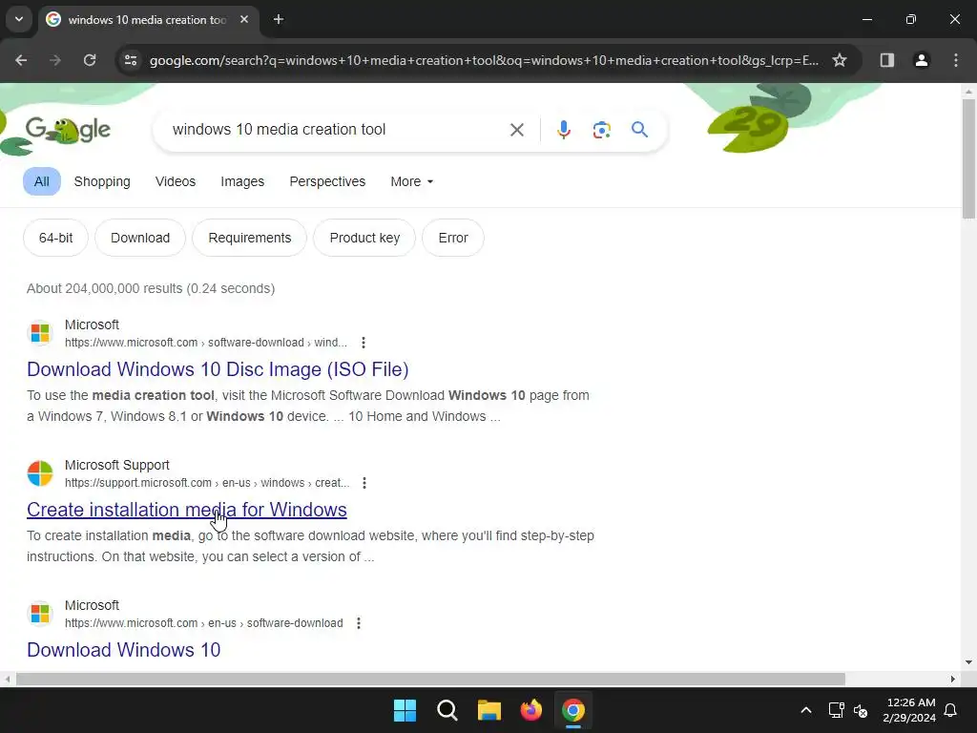Open the Download Windows 10 result
This screenshot has width=977, height=733.
(123, 649)
